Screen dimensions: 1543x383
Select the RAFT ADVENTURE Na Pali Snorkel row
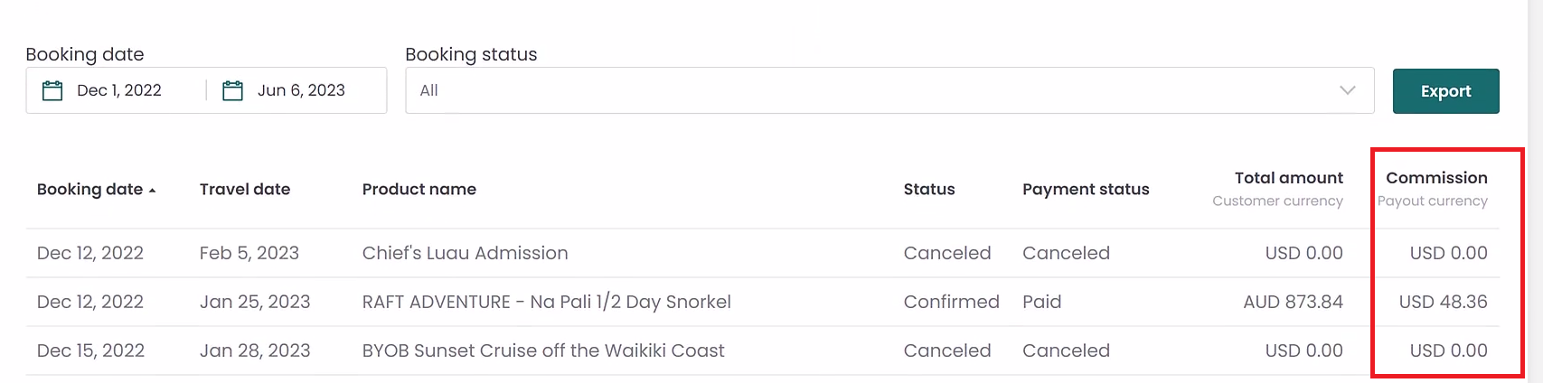pyautogui.click(x=763, y=302)
